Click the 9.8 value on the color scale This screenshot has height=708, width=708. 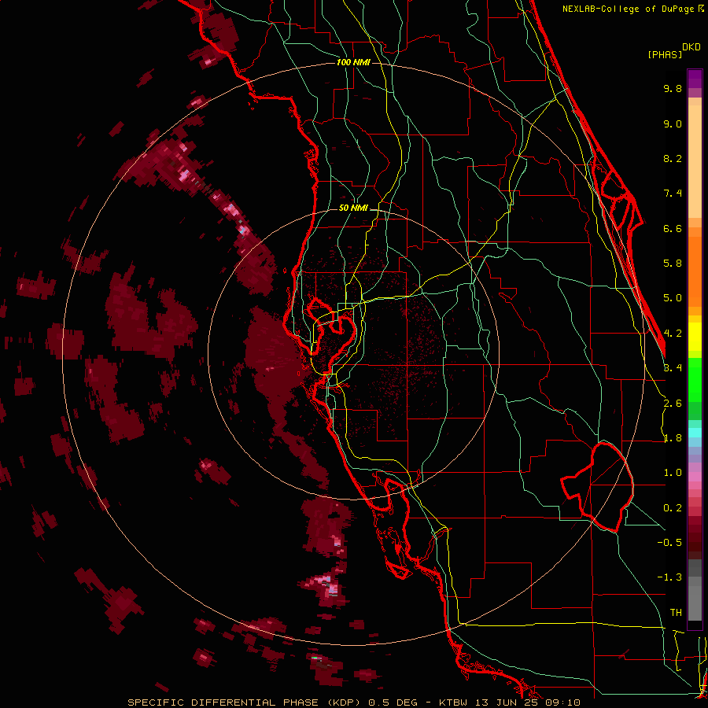coord(673,89)
